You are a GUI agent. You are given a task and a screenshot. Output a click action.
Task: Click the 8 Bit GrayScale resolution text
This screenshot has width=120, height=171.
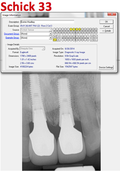coord(71,56)
